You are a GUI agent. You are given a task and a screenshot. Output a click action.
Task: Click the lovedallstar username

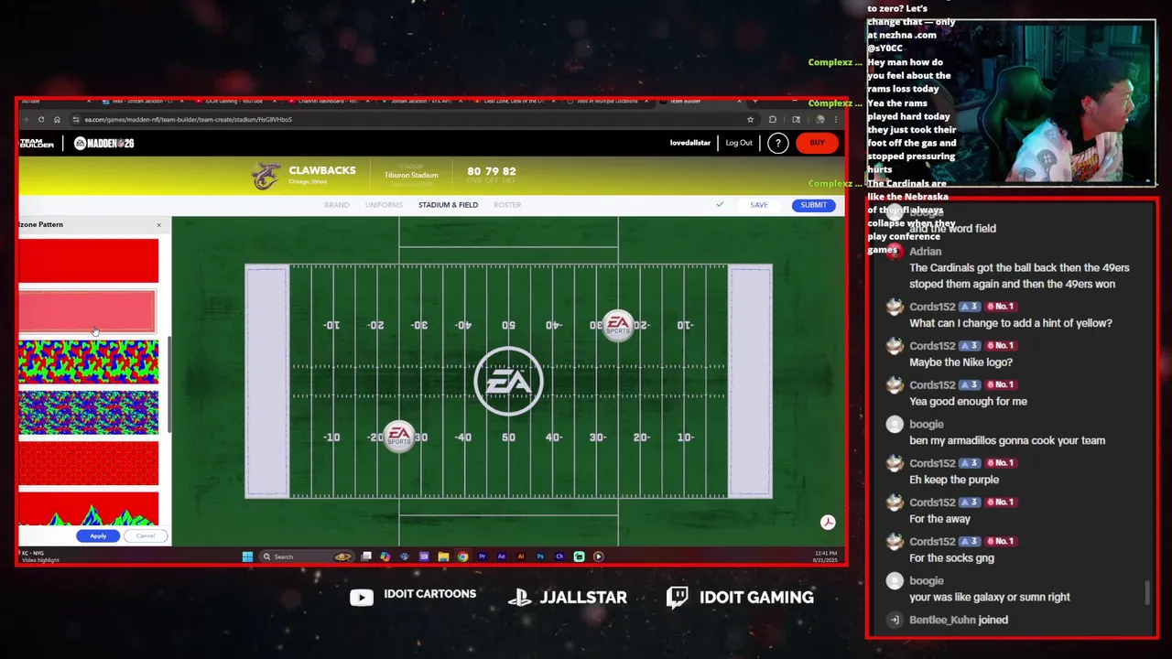click(x=692, y=143)
